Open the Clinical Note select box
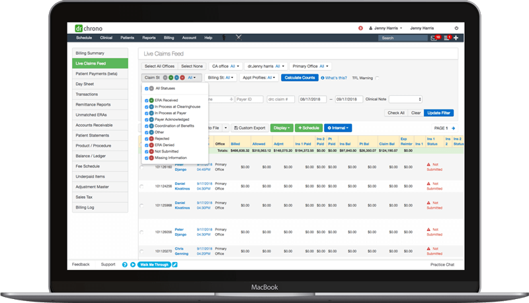This screenshot has width=529, height=303. (405, 99)
